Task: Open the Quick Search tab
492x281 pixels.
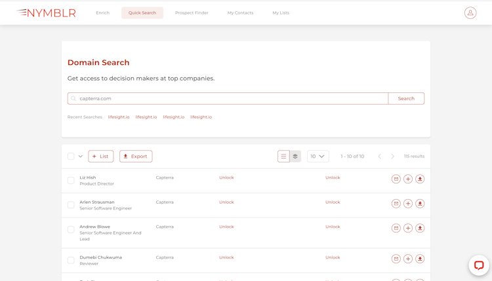Action: tap(142, 13)
